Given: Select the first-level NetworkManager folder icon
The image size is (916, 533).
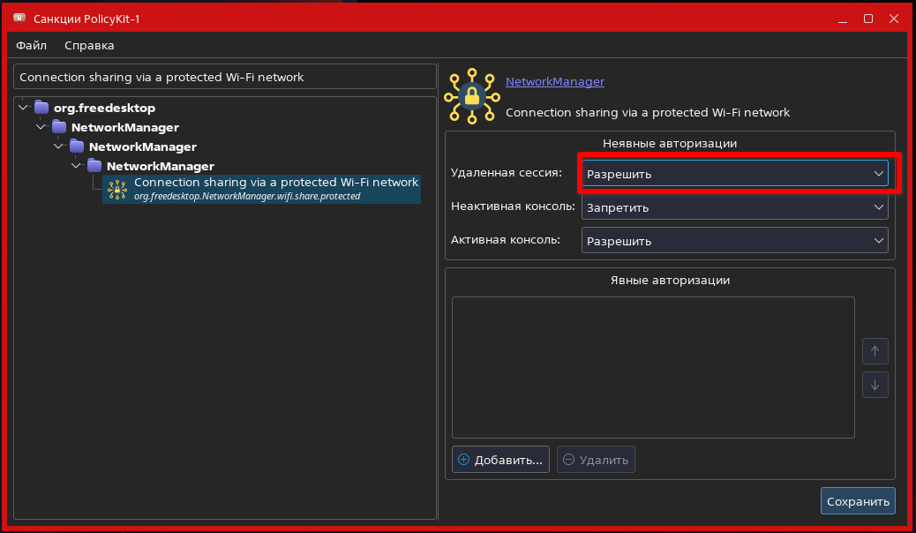Looking at the screenshot, I should coord(59,127).
